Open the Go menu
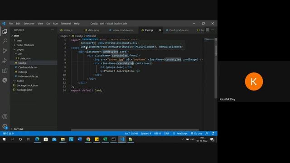This screenshot has height=163, width=290. tap(48, 24)
